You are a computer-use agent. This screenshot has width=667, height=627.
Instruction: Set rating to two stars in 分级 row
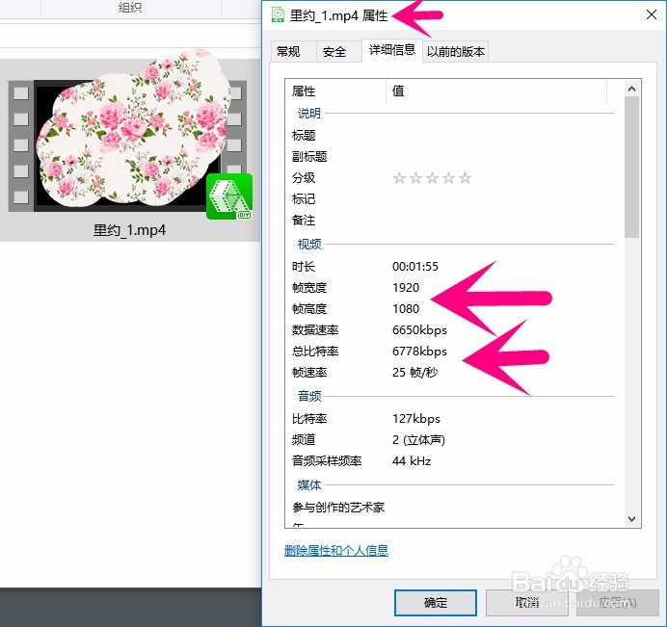tap(415, 177)
